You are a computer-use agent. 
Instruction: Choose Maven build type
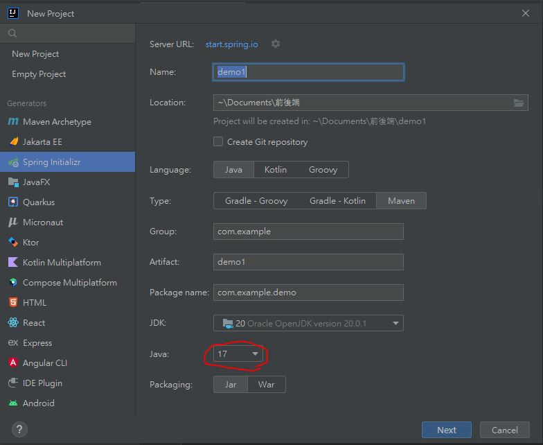click(x=401, y=201)
